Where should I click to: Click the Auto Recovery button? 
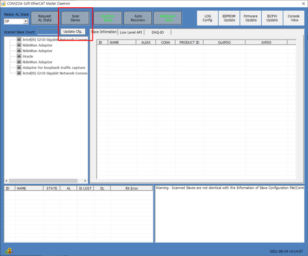(x=137, y=18)
